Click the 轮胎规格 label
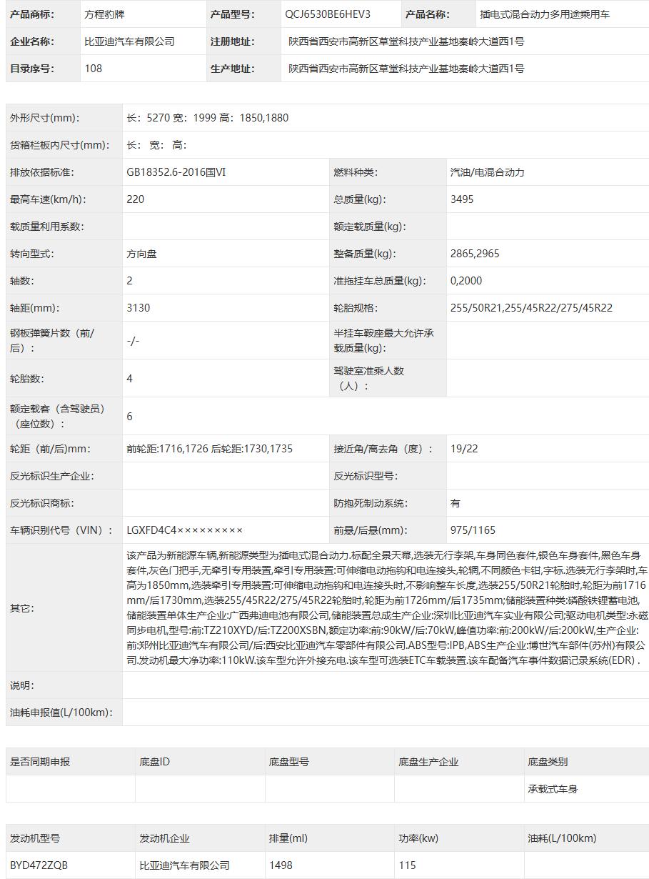Viewport: 649px width, 879px height. coord(356,308)
